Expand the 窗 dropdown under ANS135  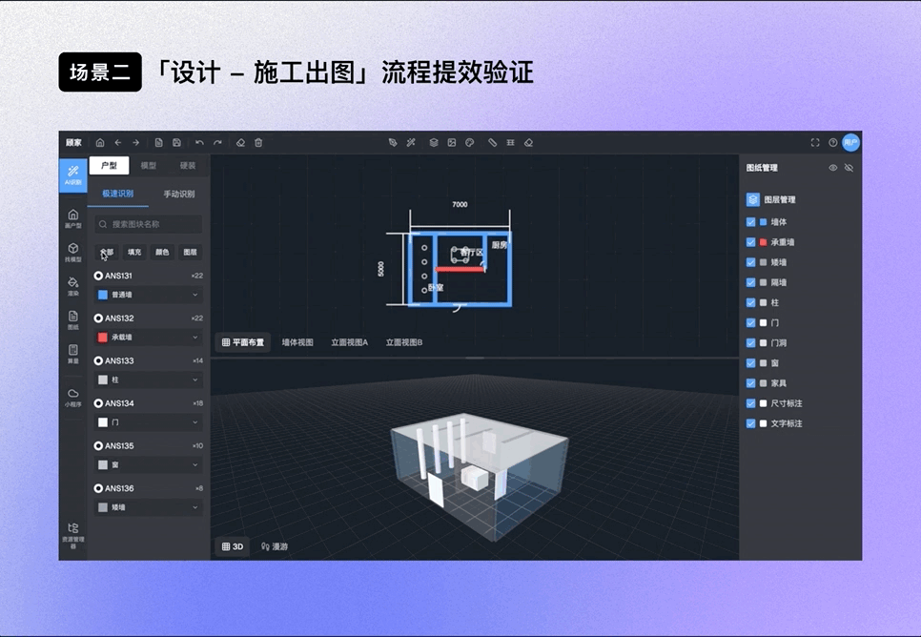tap(149, 464)
